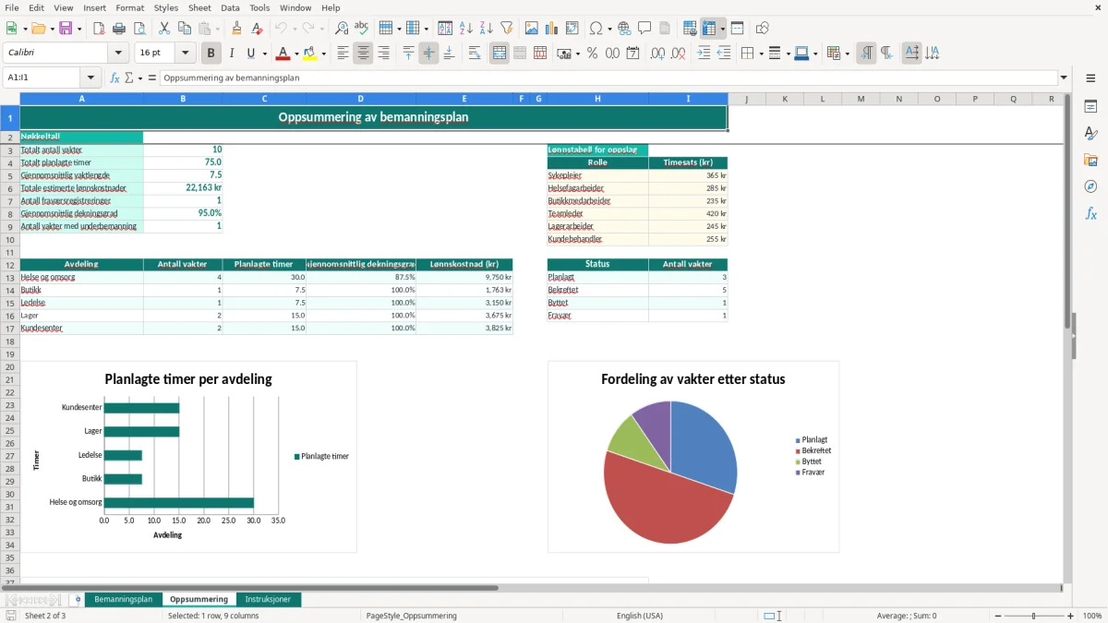This screenshot has height=623, width=1108.
Task: Format cell as percent
Action: pyautogui.click(x=593, y=54)
